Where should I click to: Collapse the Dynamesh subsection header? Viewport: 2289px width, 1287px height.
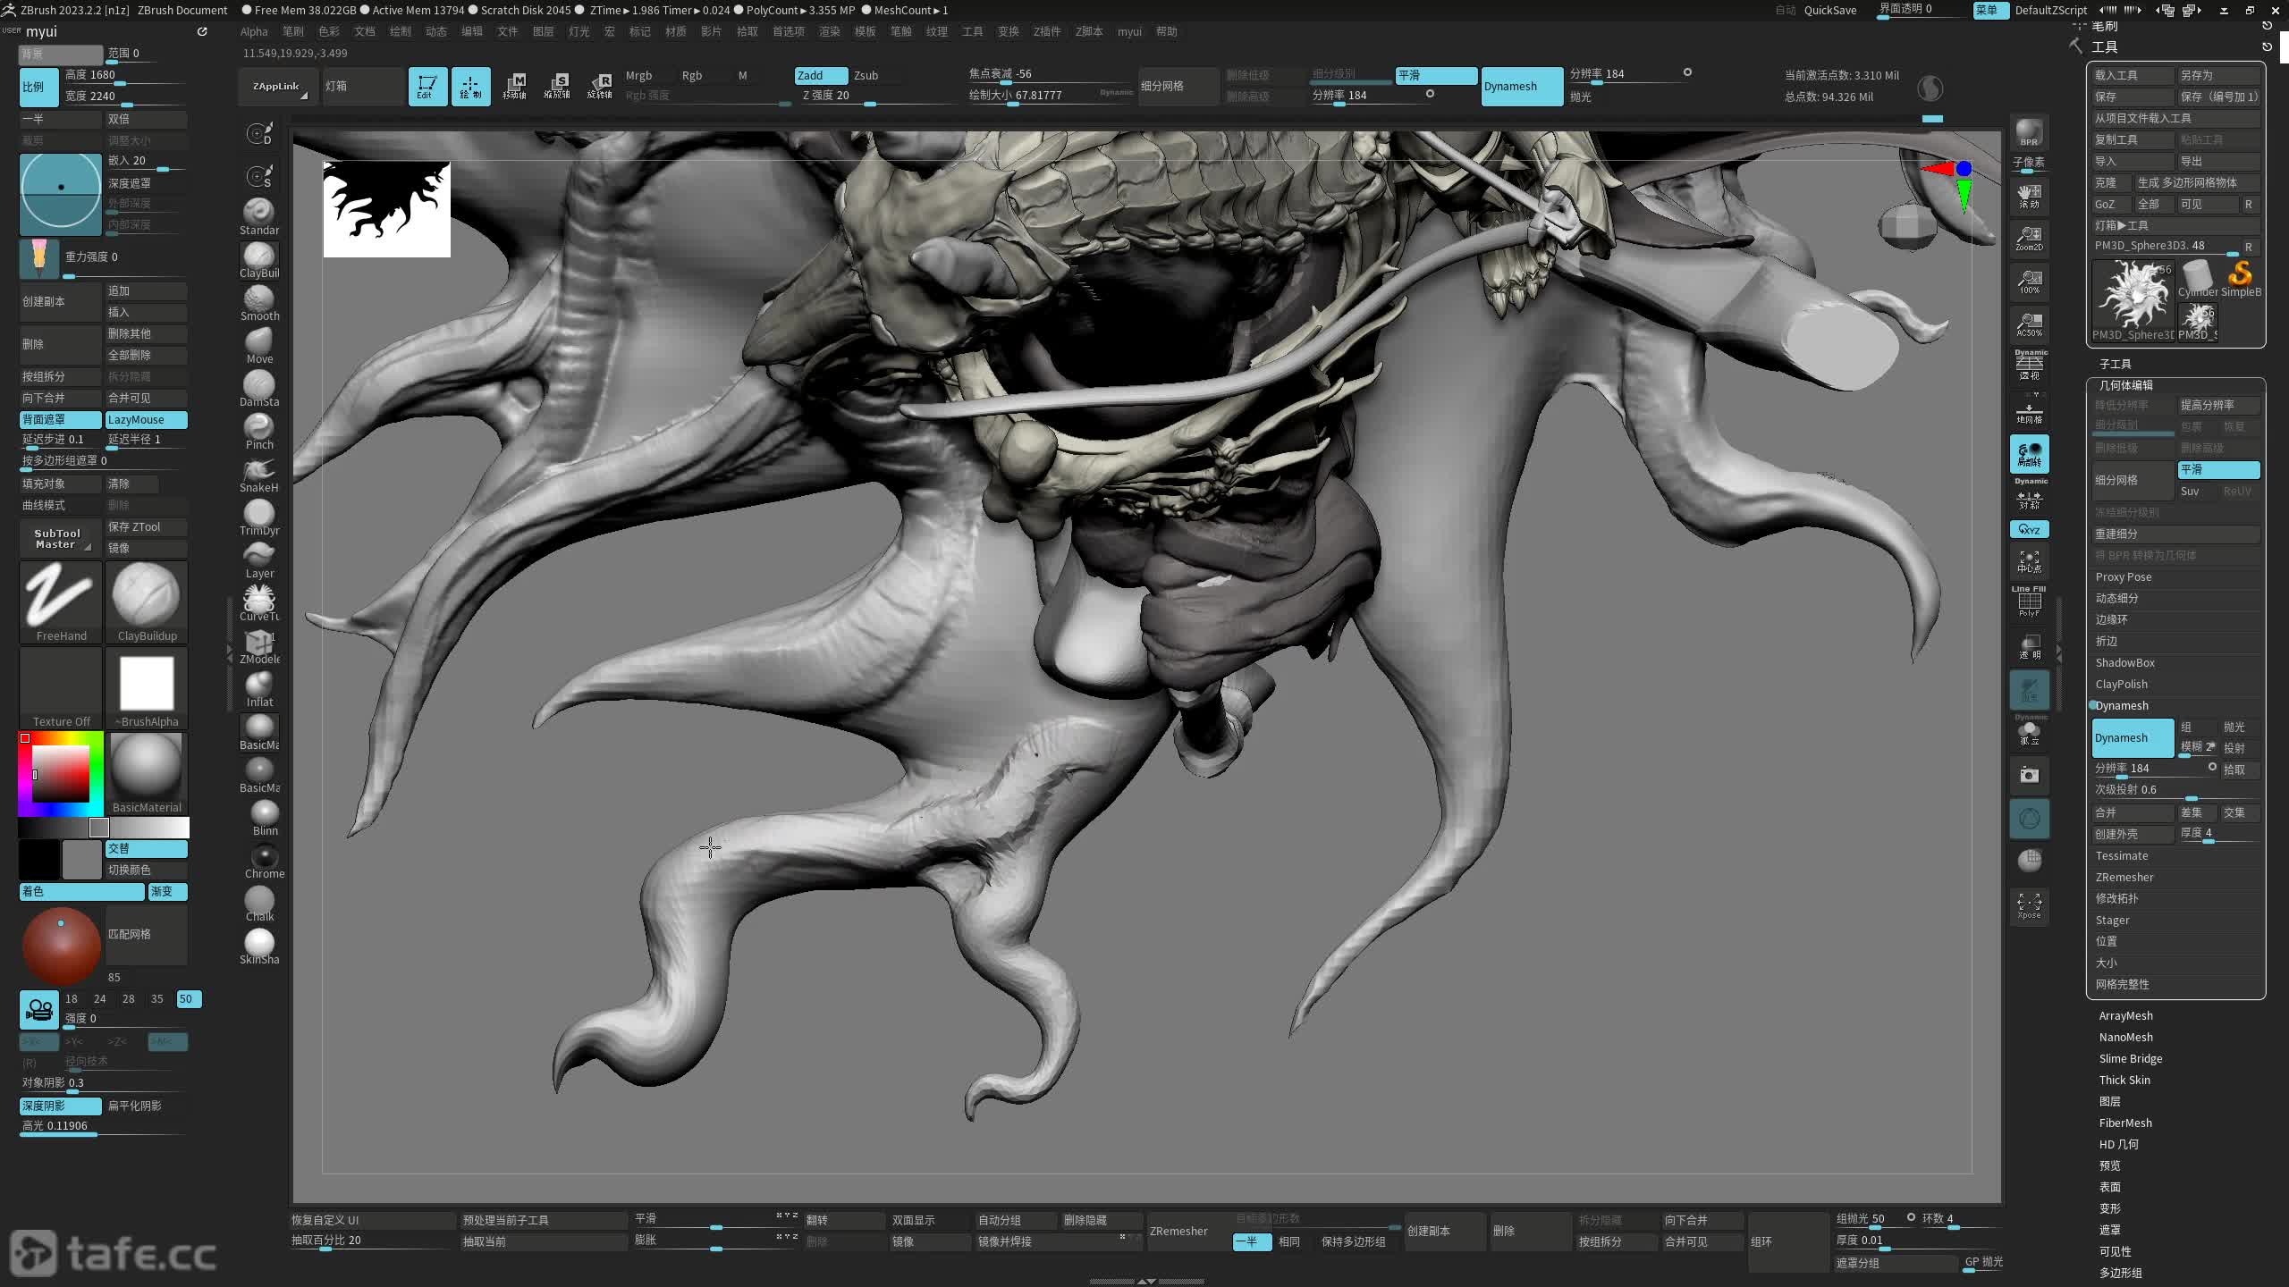click(2121, 706)
